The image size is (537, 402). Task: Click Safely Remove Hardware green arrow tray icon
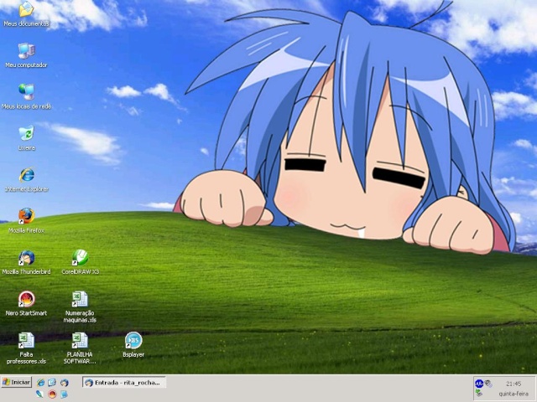pyautogui.click(x=479, y=394)
